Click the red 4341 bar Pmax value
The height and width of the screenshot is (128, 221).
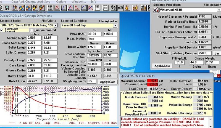coord(152,81)
